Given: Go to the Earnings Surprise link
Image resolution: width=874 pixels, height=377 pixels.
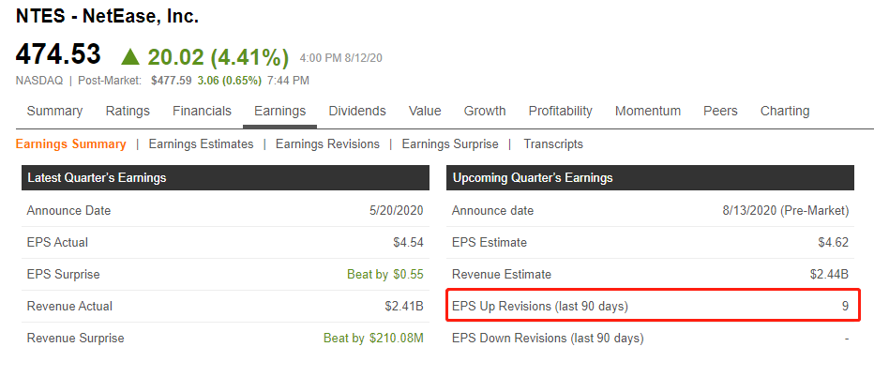Looking at the screenshot, I should (x=450, y=143).
